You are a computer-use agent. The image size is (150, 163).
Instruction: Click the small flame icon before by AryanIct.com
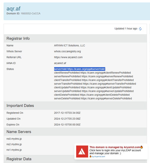click(x=91, y=156)
